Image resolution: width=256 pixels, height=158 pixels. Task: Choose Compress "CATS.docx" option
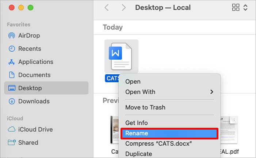(158, 144)
